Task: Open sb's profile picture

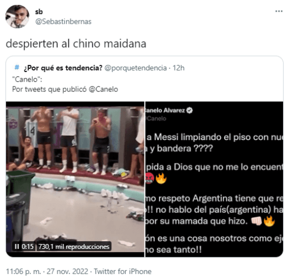Action: click(x=17, y=17)
